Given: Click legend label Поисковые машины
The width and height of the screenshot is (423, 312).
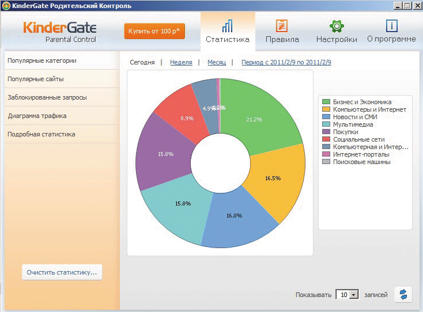Looking at the screenshot, I should pyautogui.click(x=361, y=162).
